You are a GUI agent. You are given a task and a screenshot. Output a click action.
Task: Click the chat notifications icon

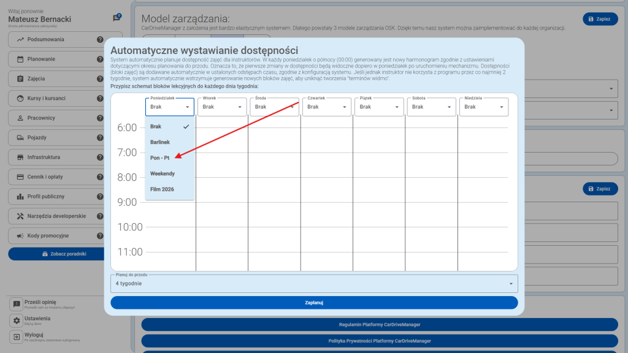click(117, 18)
